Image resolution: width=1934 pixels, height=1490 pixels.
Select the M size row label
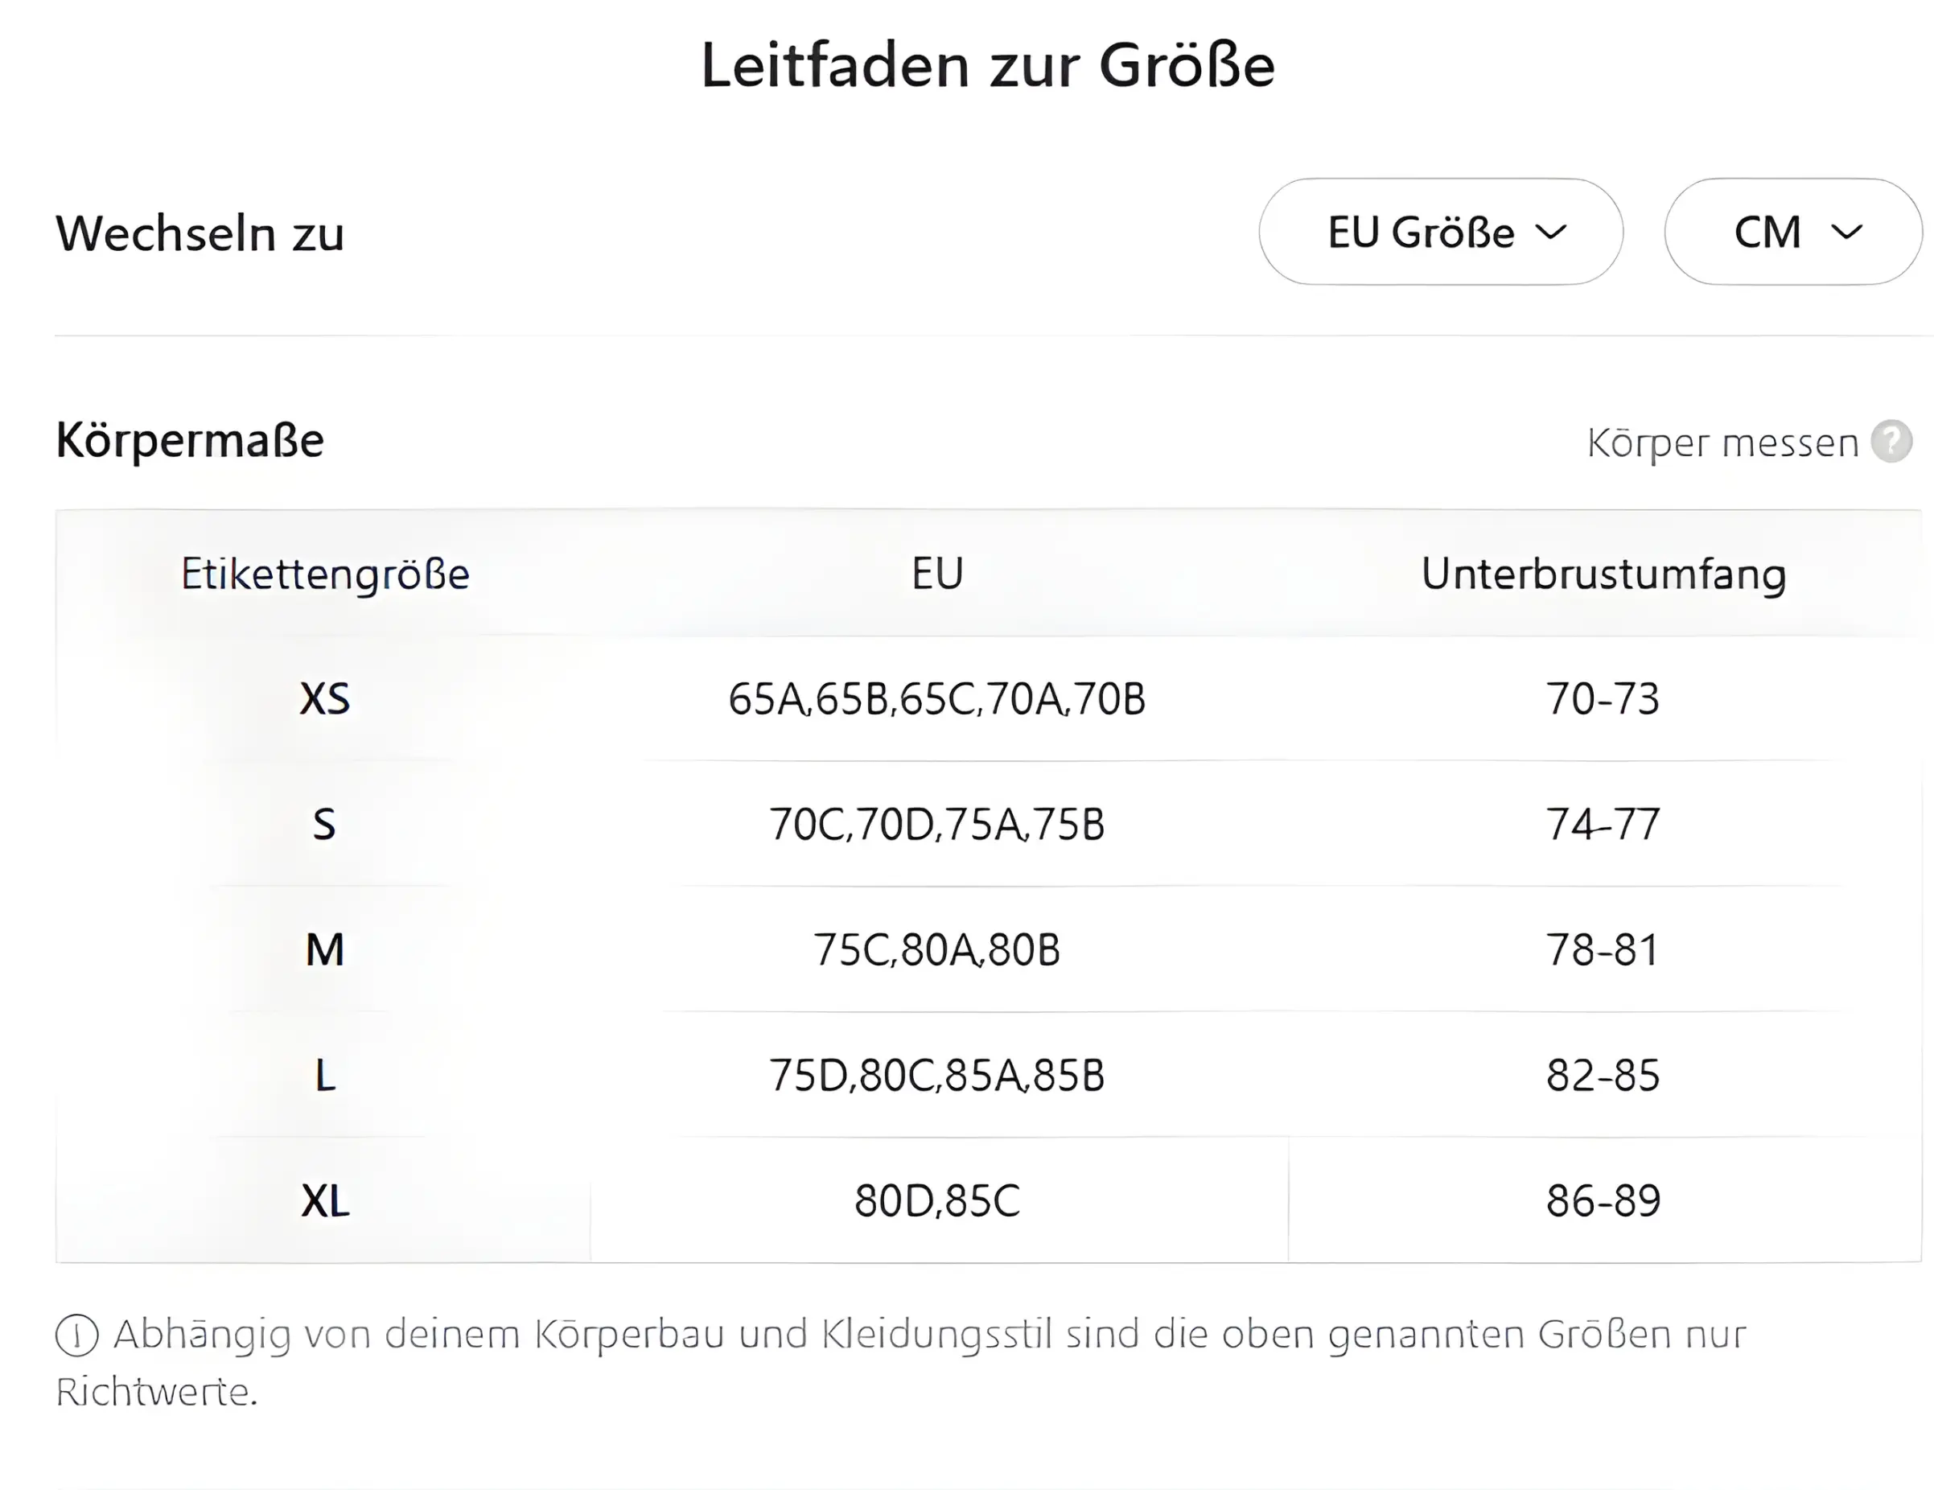pos(325,950)
